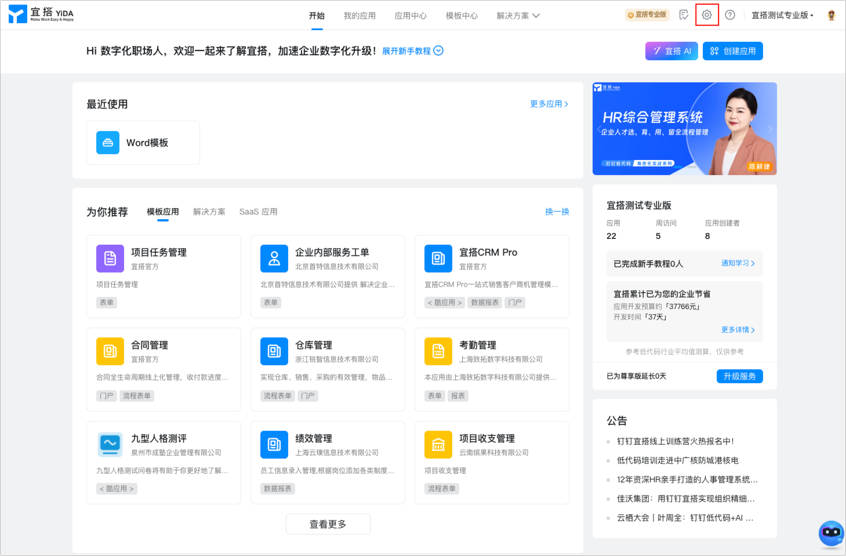Click the 合同管理 yellow icon
The width and height of the screenshot is (846, 556).
[x=110, y=351]
